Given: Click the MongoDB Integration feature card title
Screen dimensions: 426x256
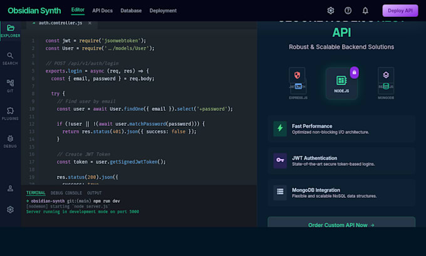Looking at the screenshot, I should [316, 190].
